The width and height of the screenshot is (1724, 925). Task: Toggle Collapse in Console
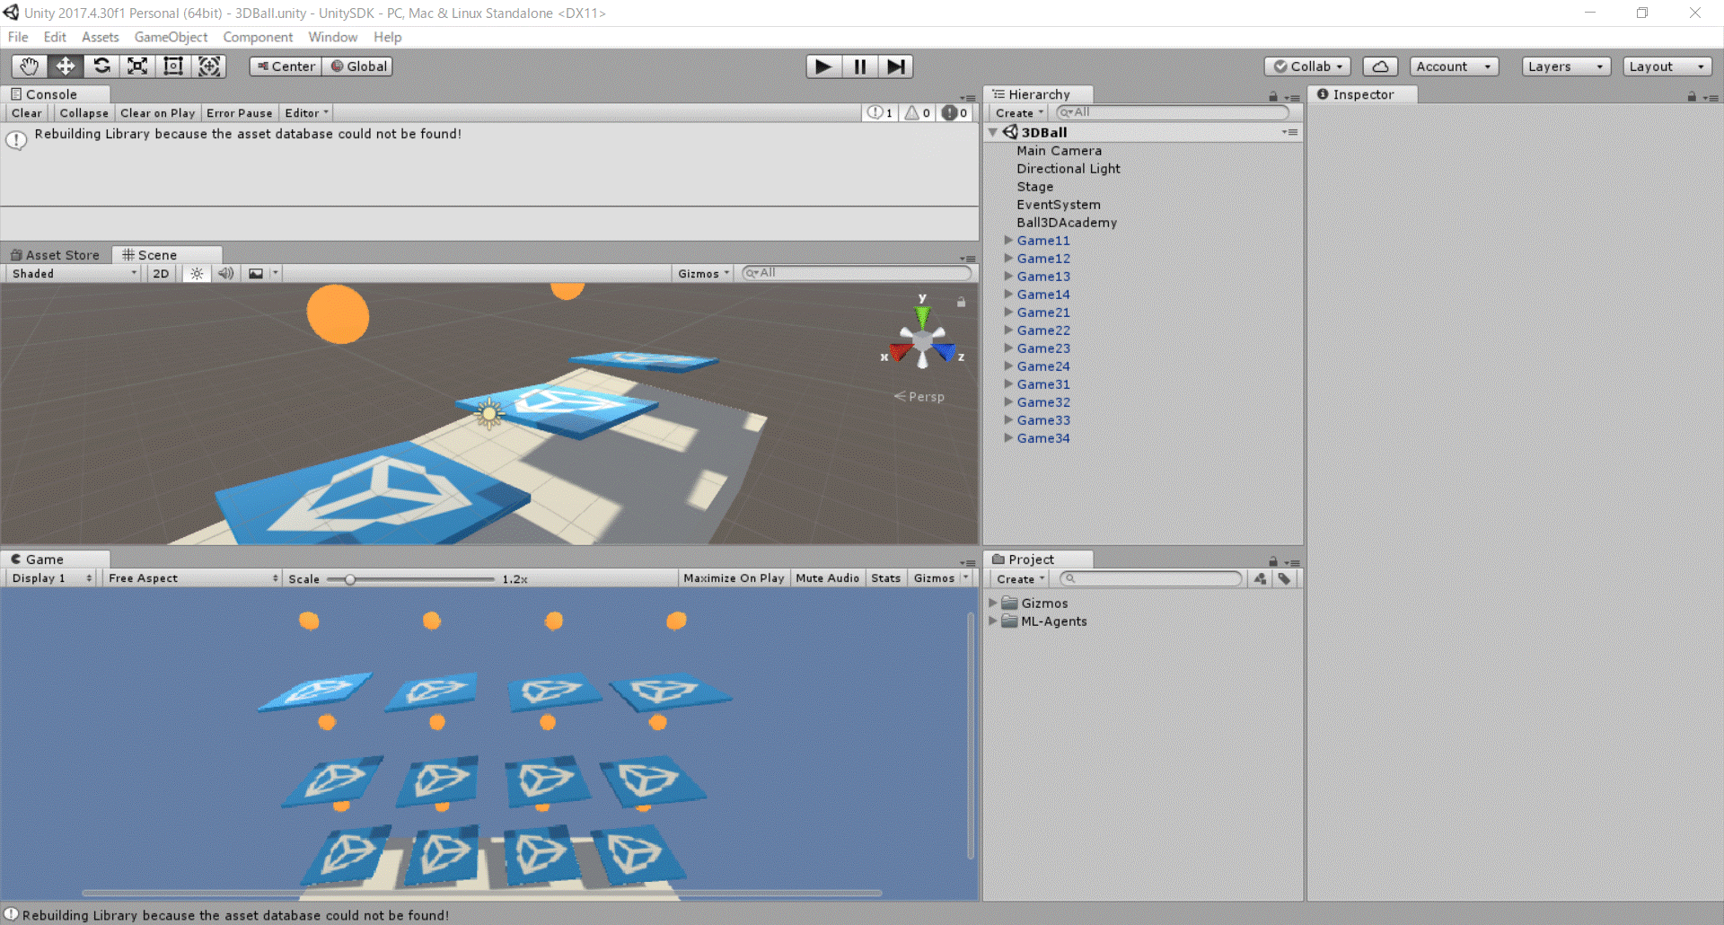[84, 113]
